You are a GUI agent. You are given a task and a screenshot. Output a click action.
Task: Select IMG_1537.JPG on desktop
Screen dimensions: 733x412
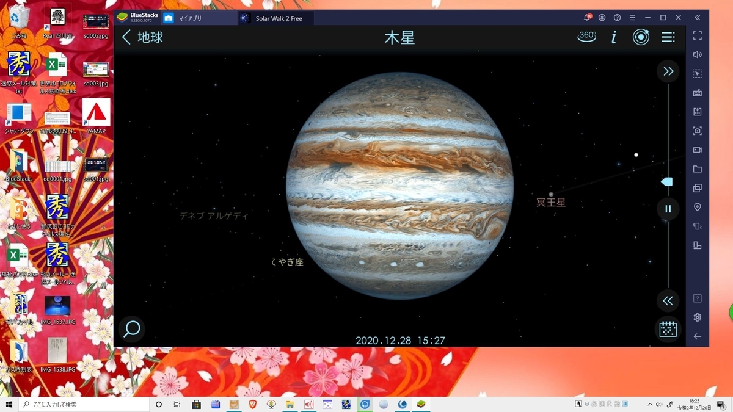[57, 309]
